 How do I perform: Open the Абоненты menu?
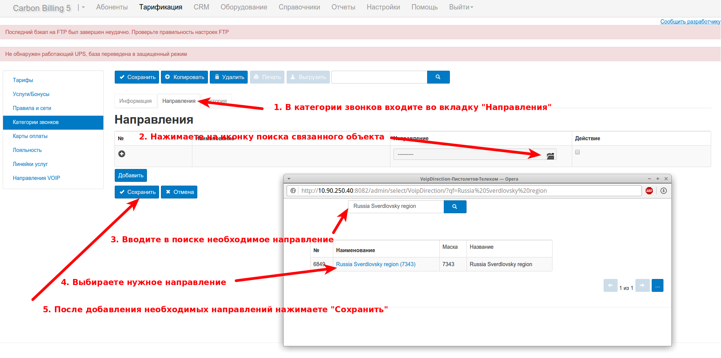coord(112,7)
